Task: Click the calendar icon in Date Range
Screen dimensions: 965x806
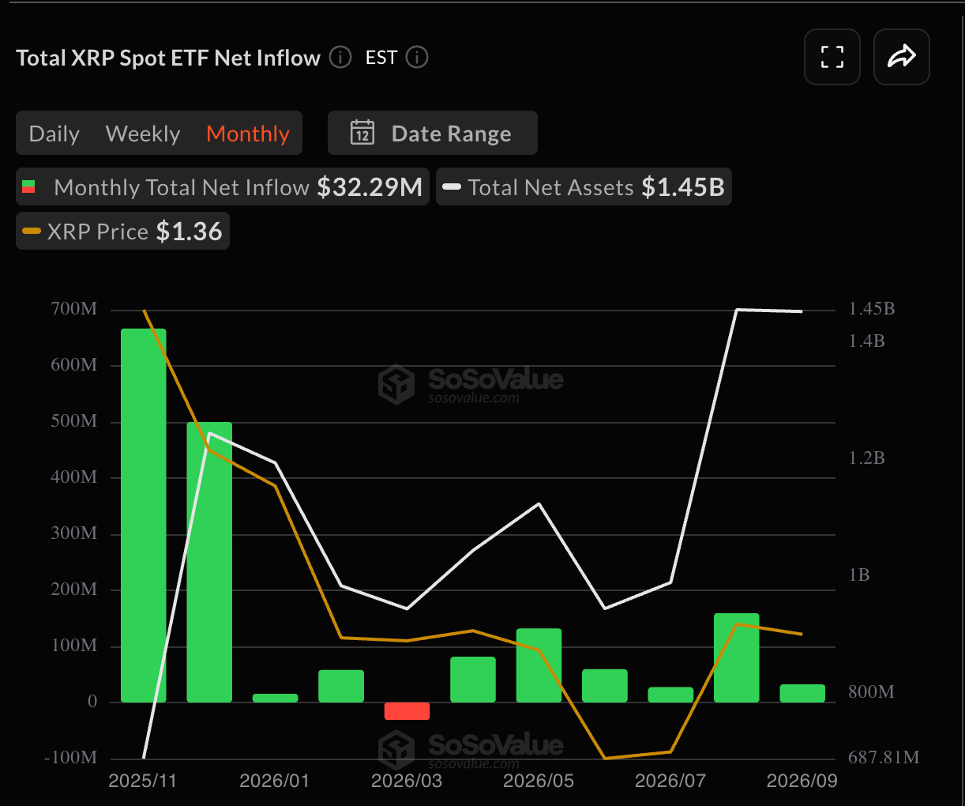Action: 362,133
